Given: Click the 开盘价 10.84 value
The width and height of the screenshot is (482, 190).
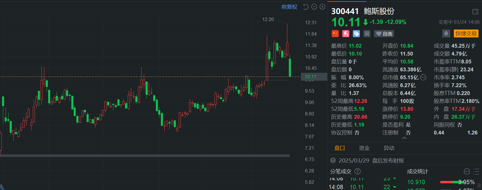Looking at the screenshot, I should (x=407, y=46).
